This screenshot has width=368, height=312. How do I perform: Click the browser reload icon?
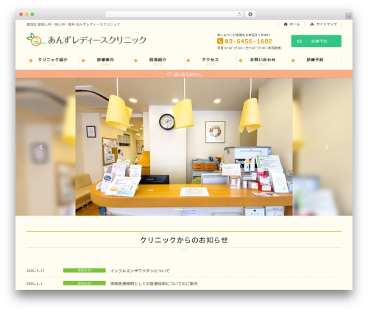pos(239,14)
